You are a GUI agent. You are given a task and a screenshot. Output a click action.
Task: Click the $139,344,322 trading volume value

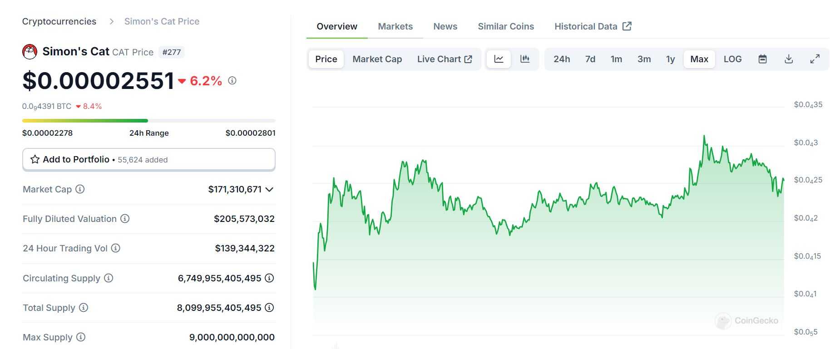[x=245, y=248]
